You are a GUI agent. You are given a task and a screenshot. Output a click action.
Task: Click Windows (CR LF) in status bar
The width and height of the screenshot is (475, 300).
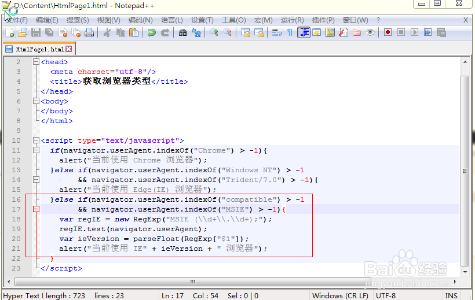click(x=340, y=295)
